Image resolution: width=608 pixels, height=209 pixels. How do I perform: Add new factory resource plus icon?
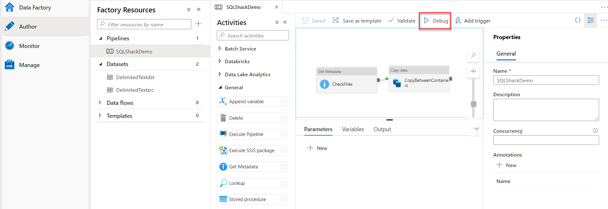click(x=198, y=24)
